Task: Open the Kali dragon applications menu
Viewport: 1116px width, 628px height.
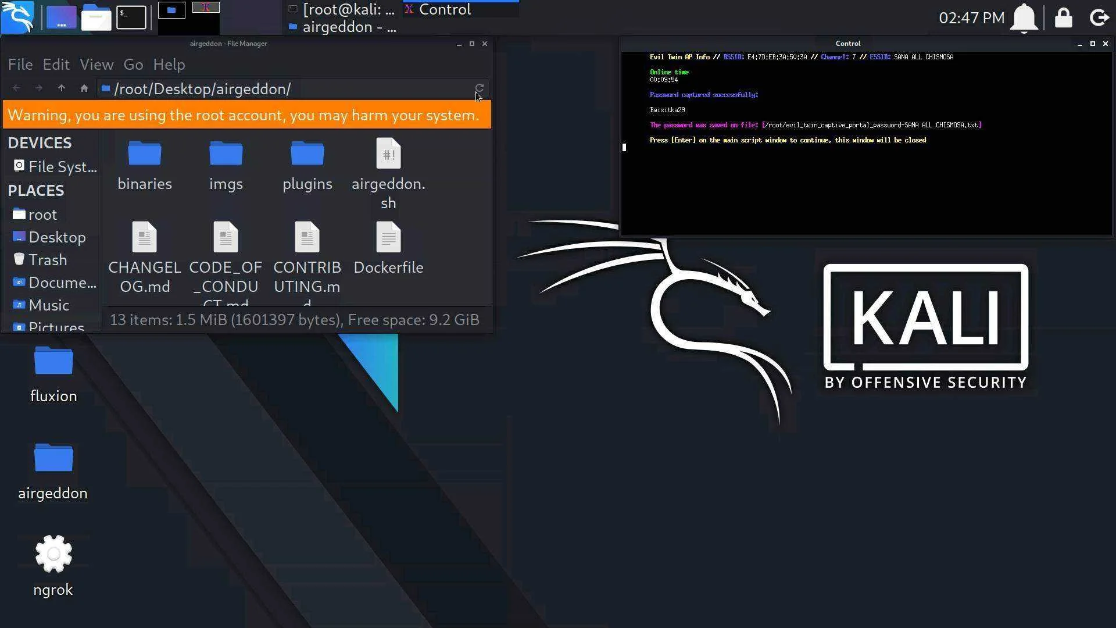Action: pyautogui.click(x=17, y=17)
